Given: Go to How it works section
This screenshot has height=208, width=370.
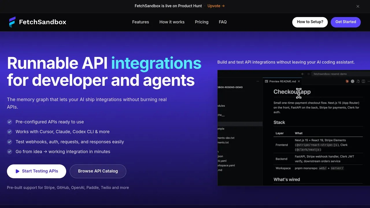Looking at the screenshot, I should [172, 22].
